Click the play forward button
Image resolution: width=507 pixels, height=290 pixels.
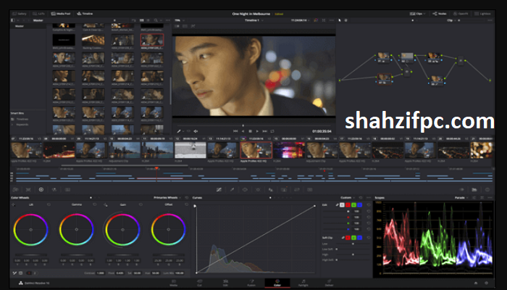(257, 131)
